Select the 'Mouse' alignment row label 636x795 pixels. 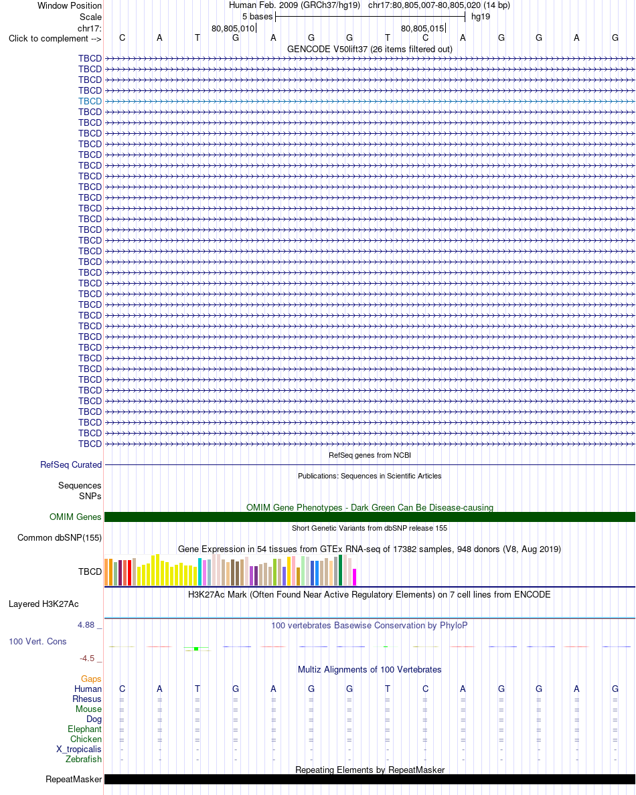click(89, 709)
